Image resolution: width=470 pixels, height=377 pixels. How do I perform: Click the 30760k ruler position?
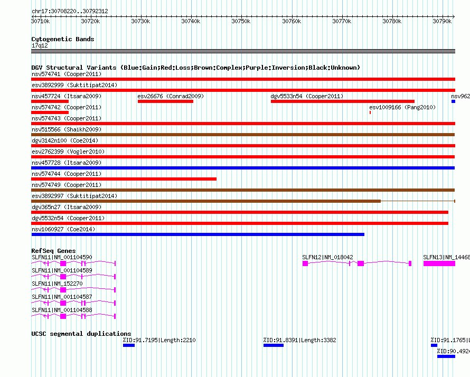[292, 21]
